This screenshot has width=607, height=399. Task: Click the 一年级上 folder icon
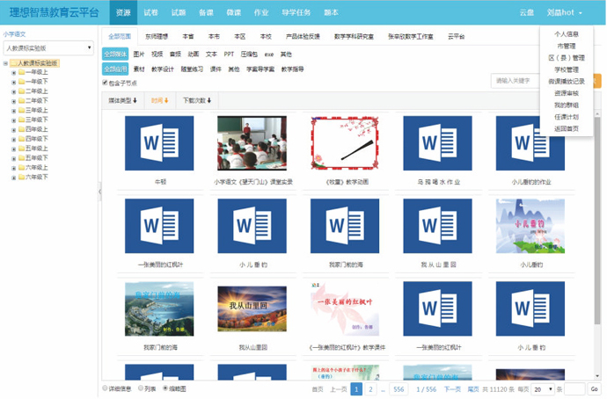[x=22, y=72]
